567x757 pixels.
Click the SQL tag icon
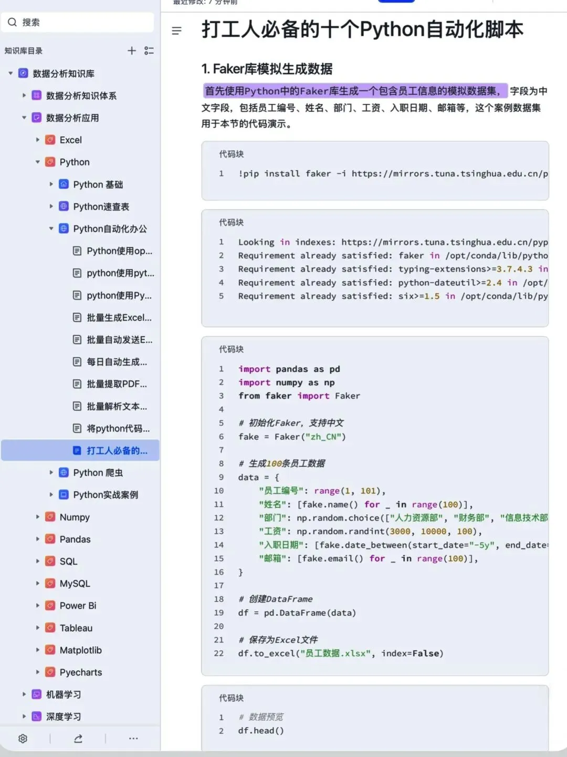tap(50, 561)
